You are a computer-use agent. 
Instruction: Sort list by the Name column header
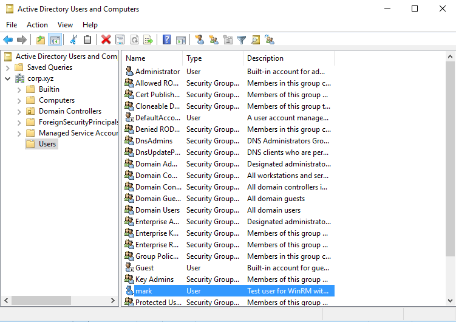(152, 58)
